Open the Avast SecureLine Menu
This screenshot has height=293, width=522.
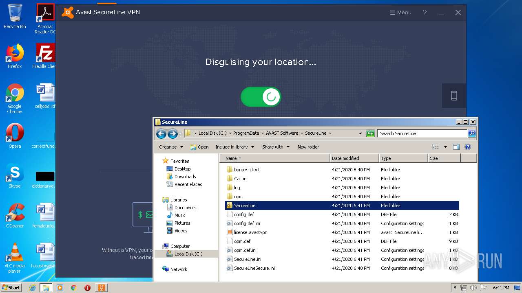(x=400, y=13)
